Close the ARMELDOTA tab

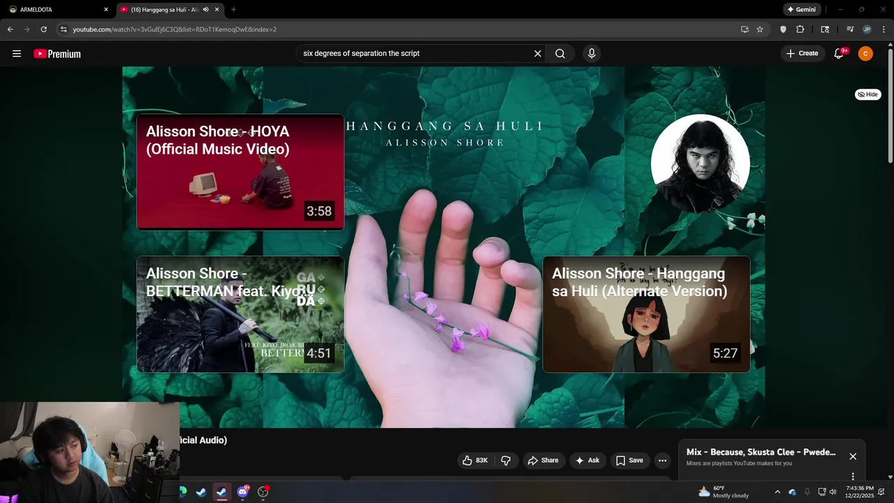106,10
